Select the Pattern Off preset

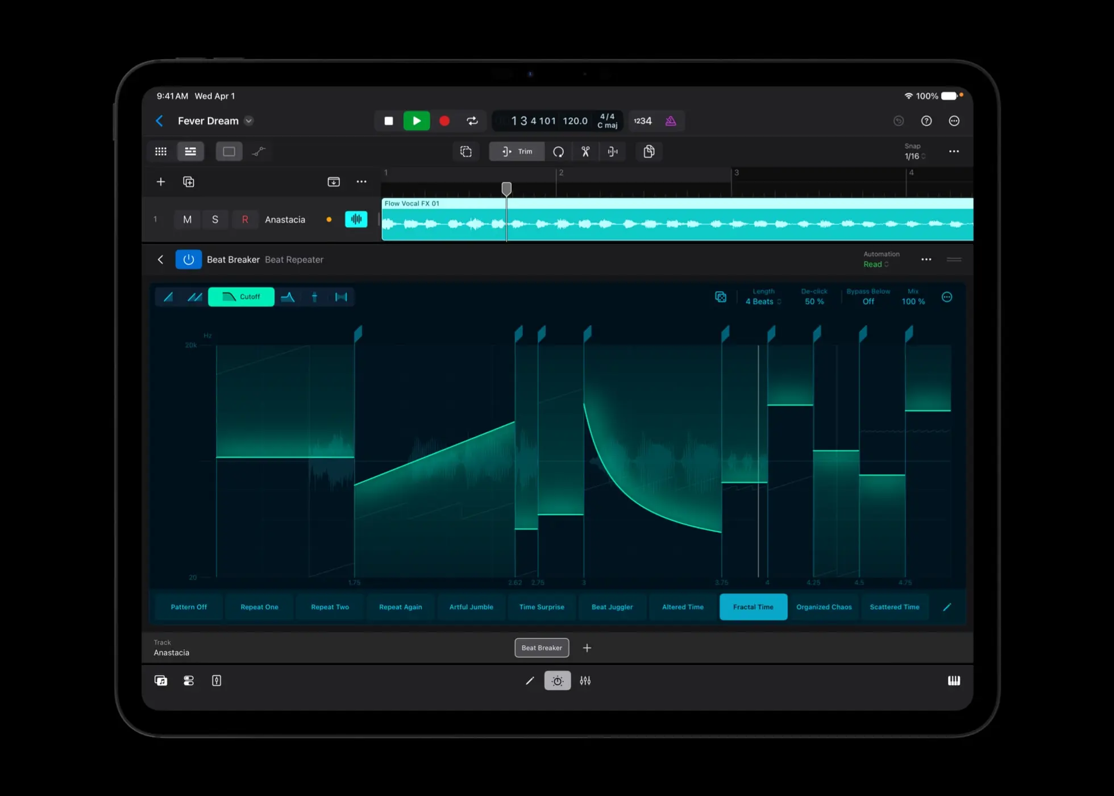click(x=189, y=607)
